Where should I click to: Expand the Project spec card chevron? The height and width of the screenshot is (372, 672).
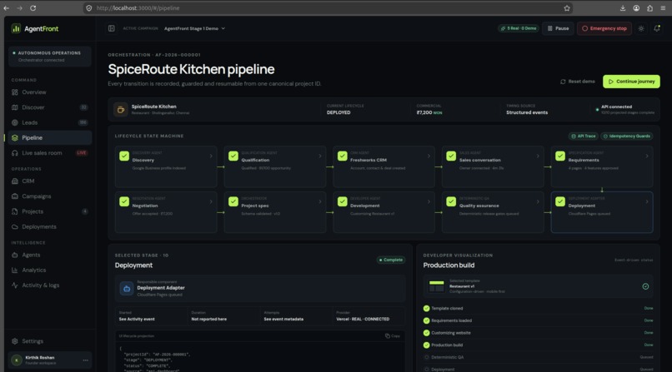click(x=319, y=201)
